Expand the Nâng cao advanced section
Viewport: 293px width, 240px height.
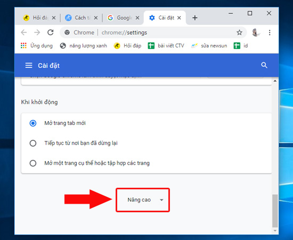point(143,200)
